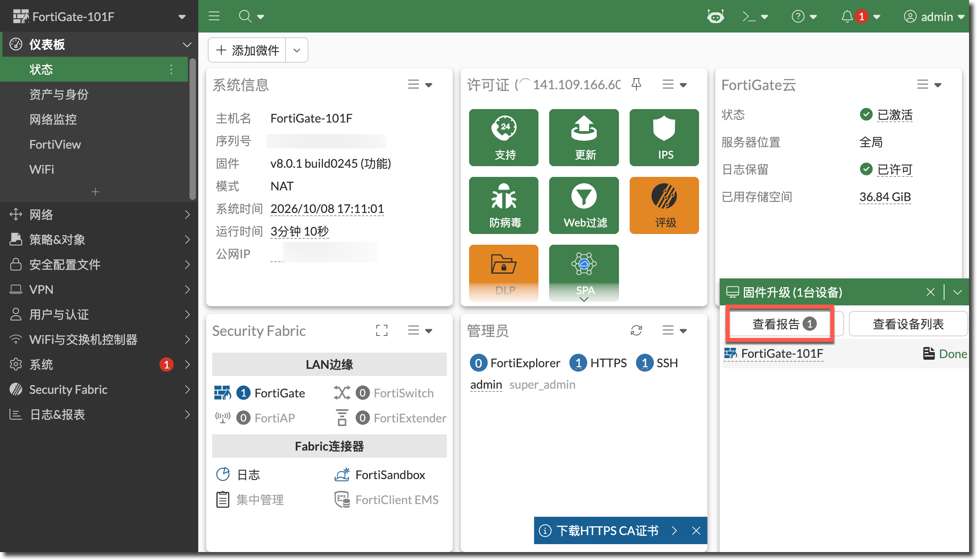Open the notifications bell
The image size is (977, 560).
point(847,16)
